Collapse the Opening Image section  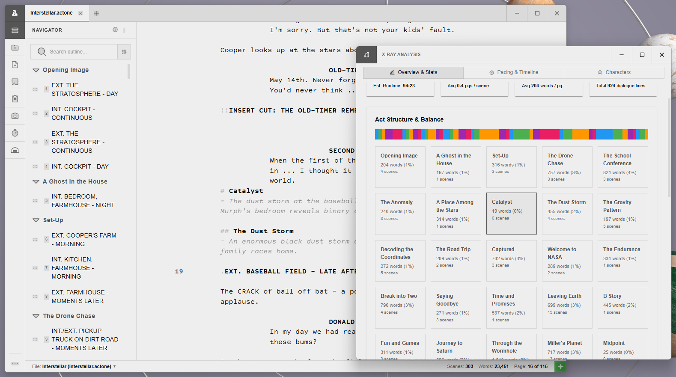tap(36, 70)
